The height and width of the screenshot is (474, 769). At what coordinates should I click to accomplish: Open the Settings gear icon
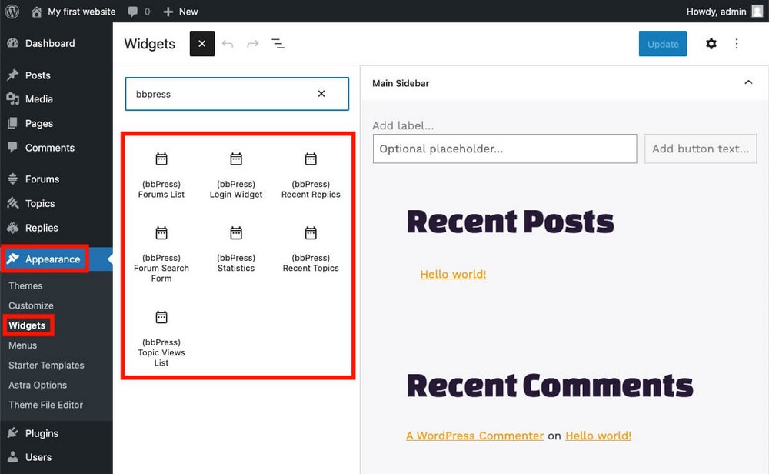[711, 44]
